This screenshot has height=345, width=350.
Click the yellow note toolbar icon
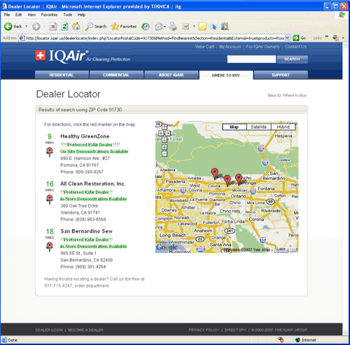pos(202,27)
